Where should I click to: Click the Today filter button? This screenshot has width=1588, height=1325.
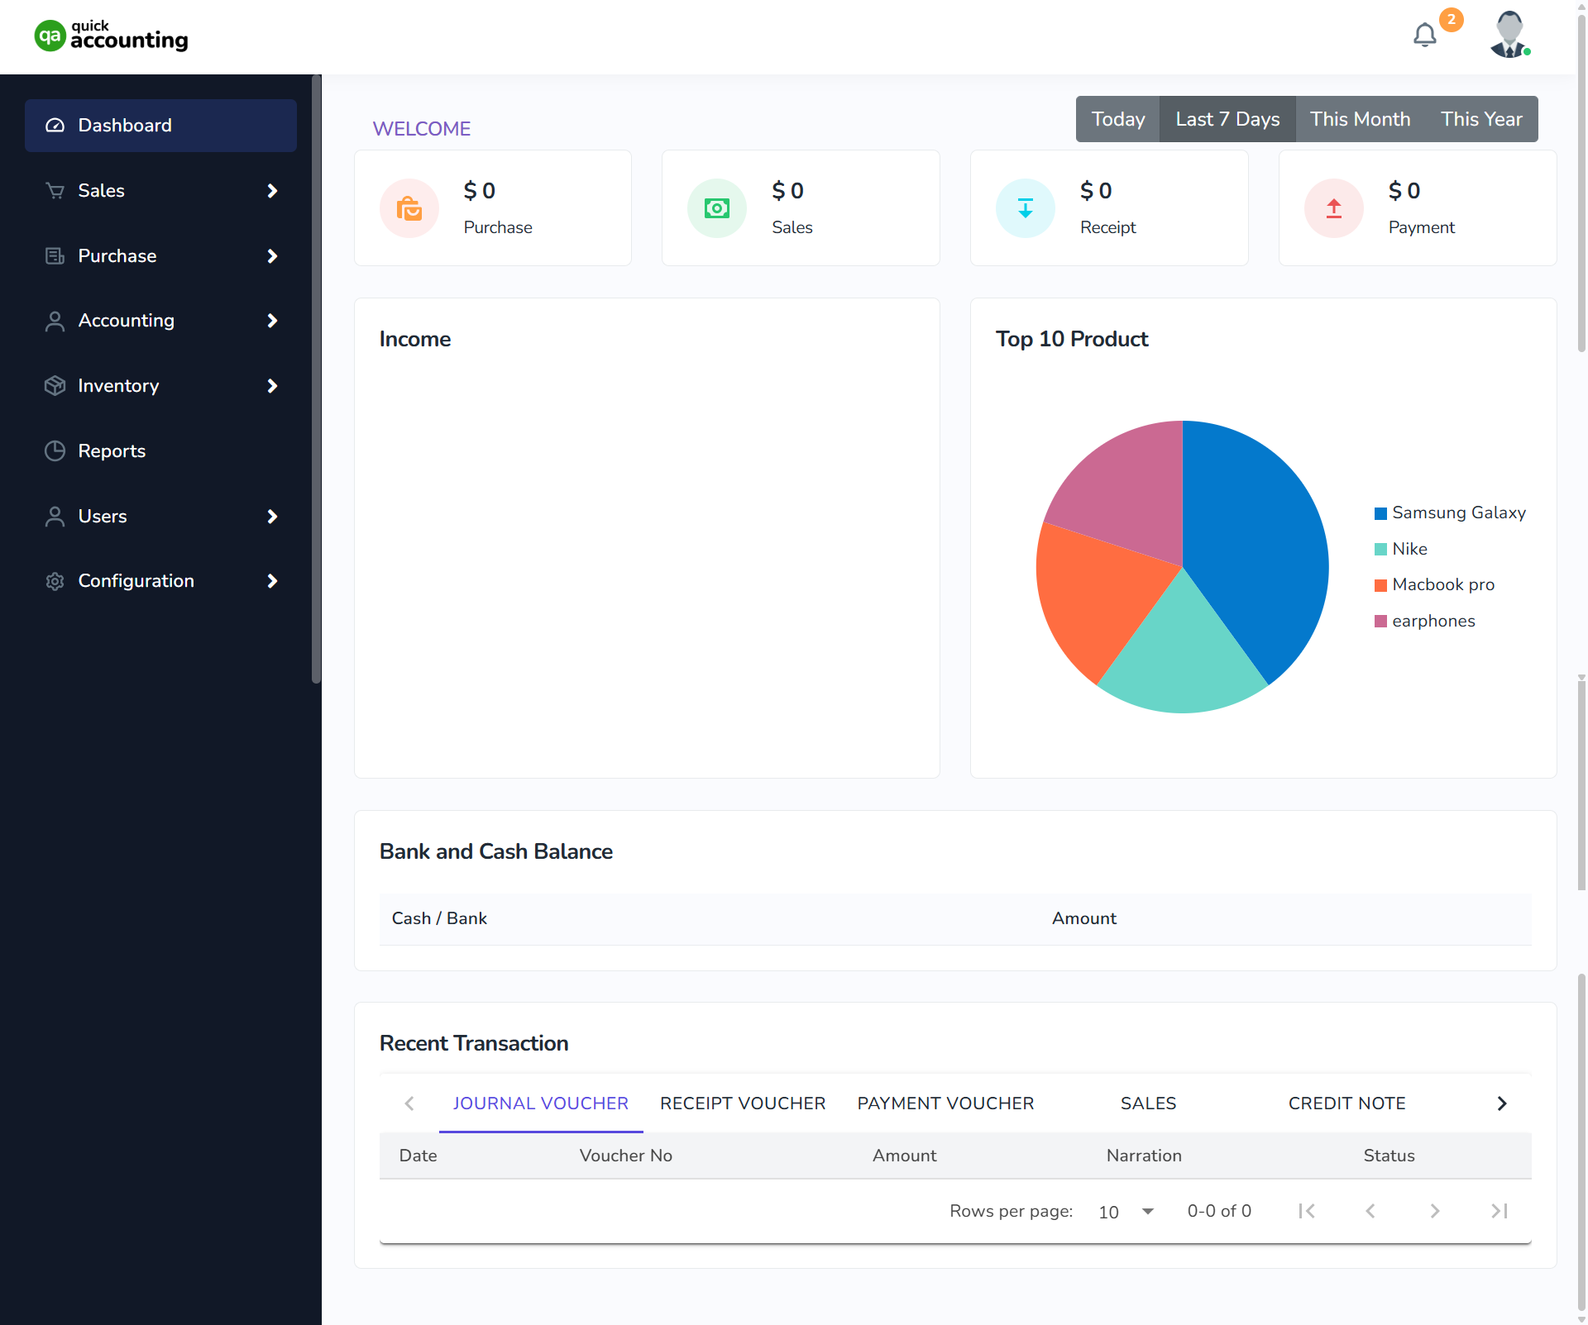point(1117,119)
